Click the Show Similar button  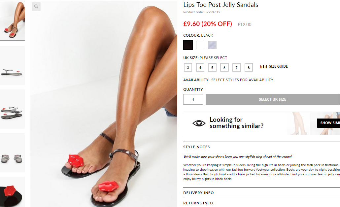[x=328, y=123]
